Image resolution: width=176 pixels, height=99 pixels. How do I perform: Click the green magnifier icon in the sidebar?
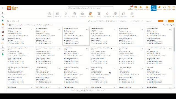pyautogui.click(x=2, y=16)
